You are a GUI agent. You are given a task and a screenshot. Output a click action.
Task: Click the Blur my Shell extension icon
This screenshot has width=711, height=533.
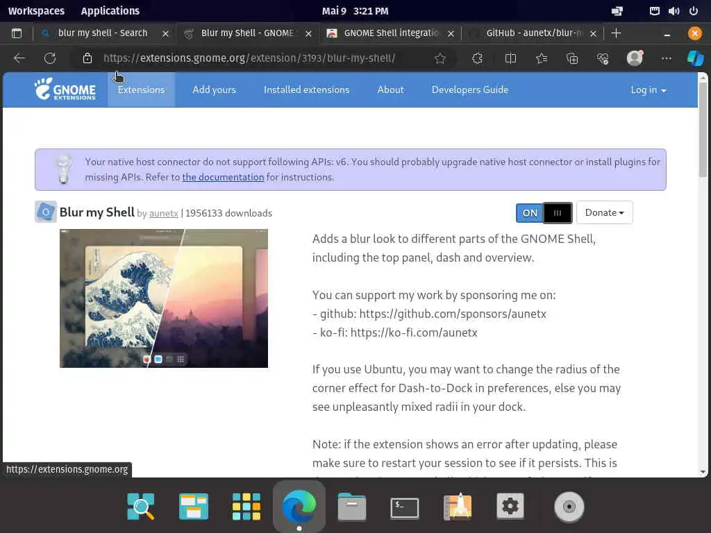tap(46, 212)
